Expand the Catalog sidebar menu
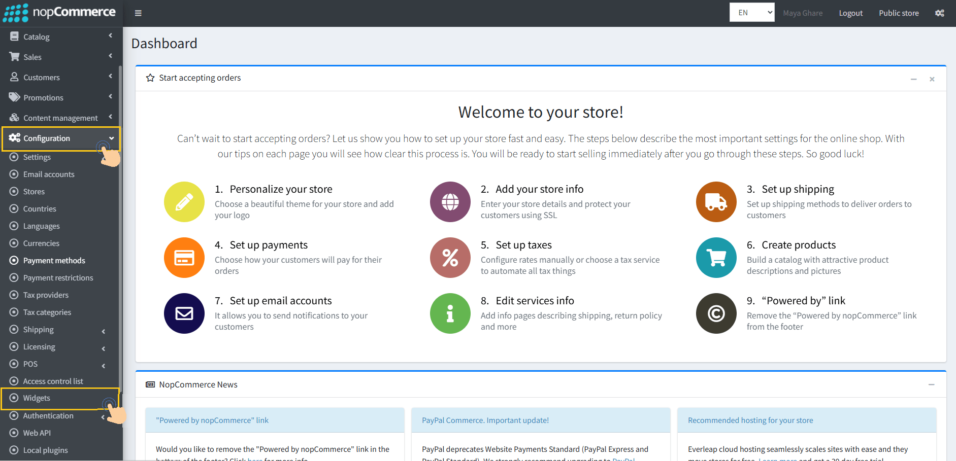The height and width of the screenshot is (461, 956). (61, 37)
